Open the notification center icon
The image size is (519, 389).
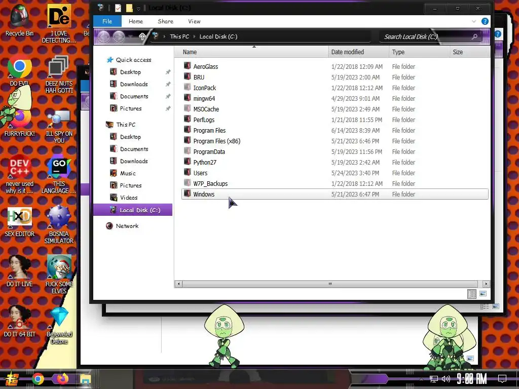tap(502, 378)
